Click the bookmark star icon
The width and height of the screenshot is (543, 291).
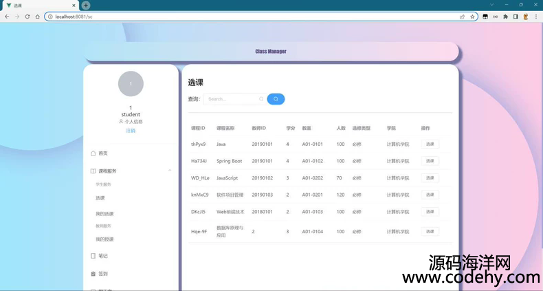tap(473, 17)
